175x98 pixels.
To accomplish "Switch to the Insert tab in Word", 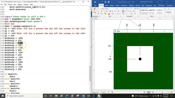I will [x=106, y=5].
